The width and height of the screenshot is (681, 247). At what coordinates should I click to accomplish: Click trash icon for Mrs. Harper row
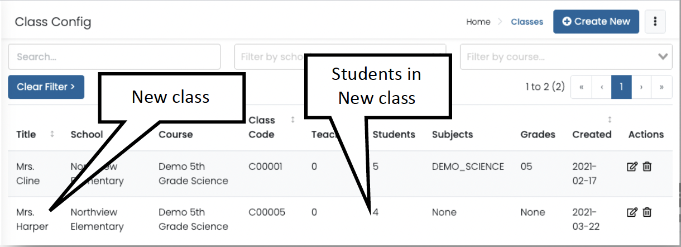pos(647,212)
